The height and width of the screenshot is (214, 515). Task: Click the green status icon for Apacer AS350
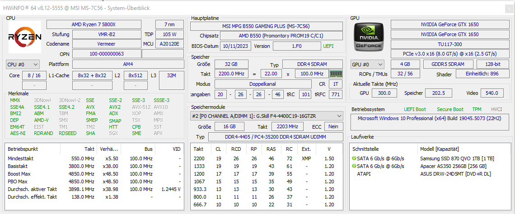(x=354, y=166)
